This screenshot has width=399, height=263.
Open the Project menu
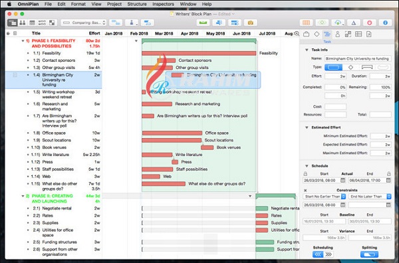(x=114, y=4)
